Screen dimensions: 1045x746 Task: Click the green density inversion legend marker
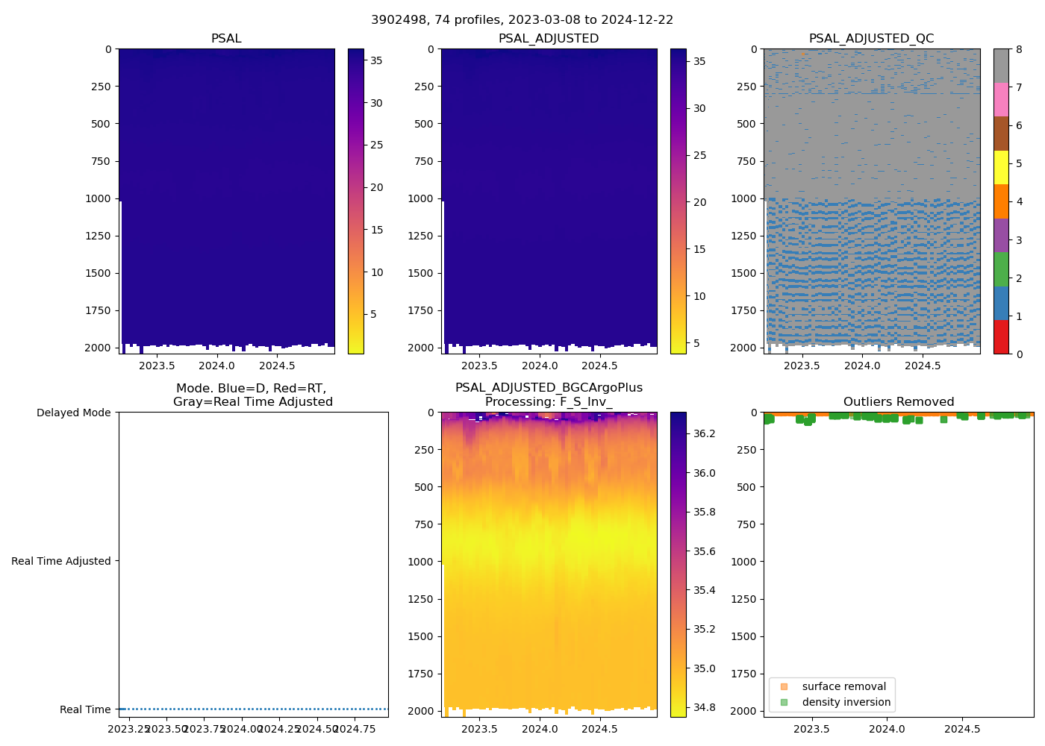784,702
